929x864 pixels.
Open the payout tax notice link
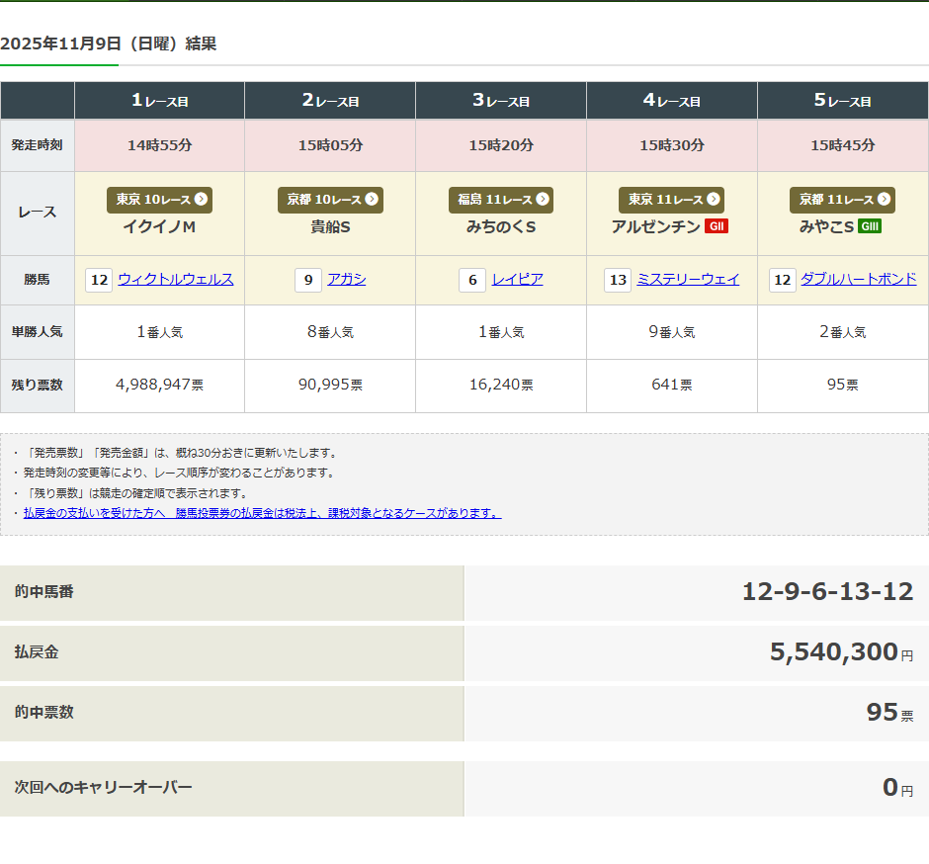click(x=262, y=513)
